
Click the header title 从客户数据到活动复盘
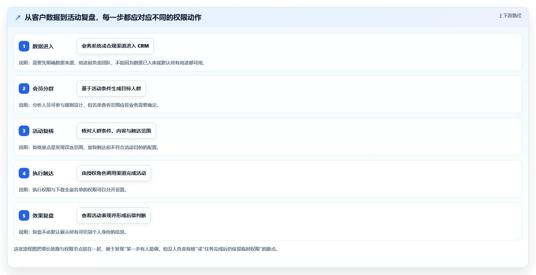tap(113, 17)
